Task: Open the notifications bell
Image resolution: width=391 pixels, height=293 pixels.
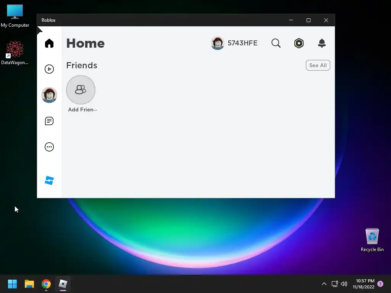Action: [322, 43]
